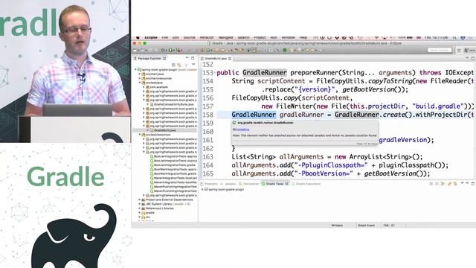The image size is (476, 268).
Task: Click the Open Perspective icon
Action: pos(460,50)
